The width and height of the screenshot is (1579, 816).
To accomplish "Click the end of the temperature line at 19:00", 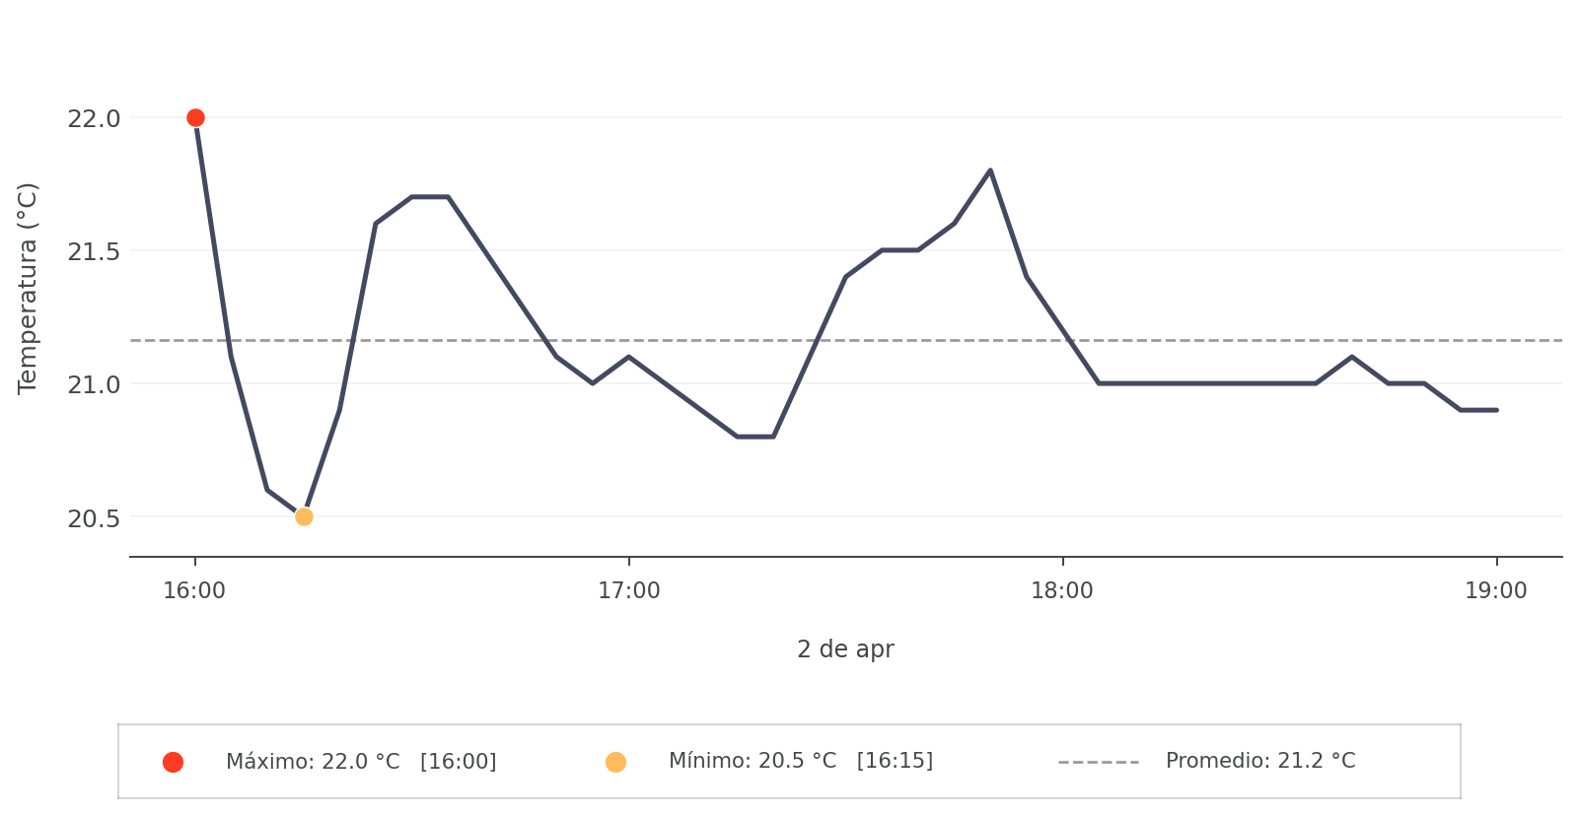I will click(1496, 410).
